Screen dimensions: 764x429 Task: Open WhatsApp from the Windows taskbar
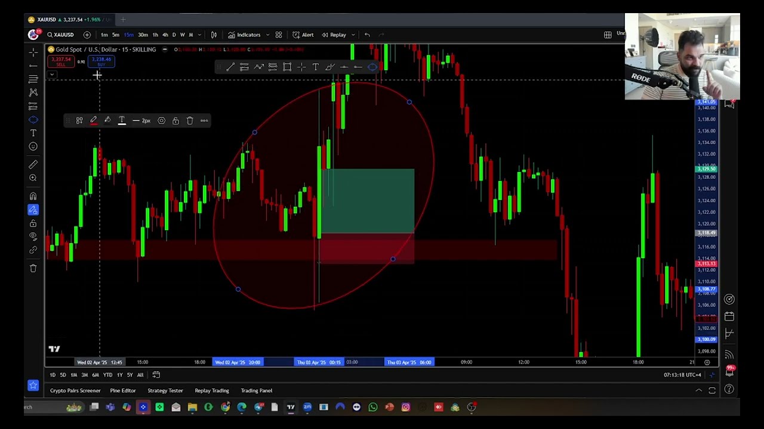point(373,407)
